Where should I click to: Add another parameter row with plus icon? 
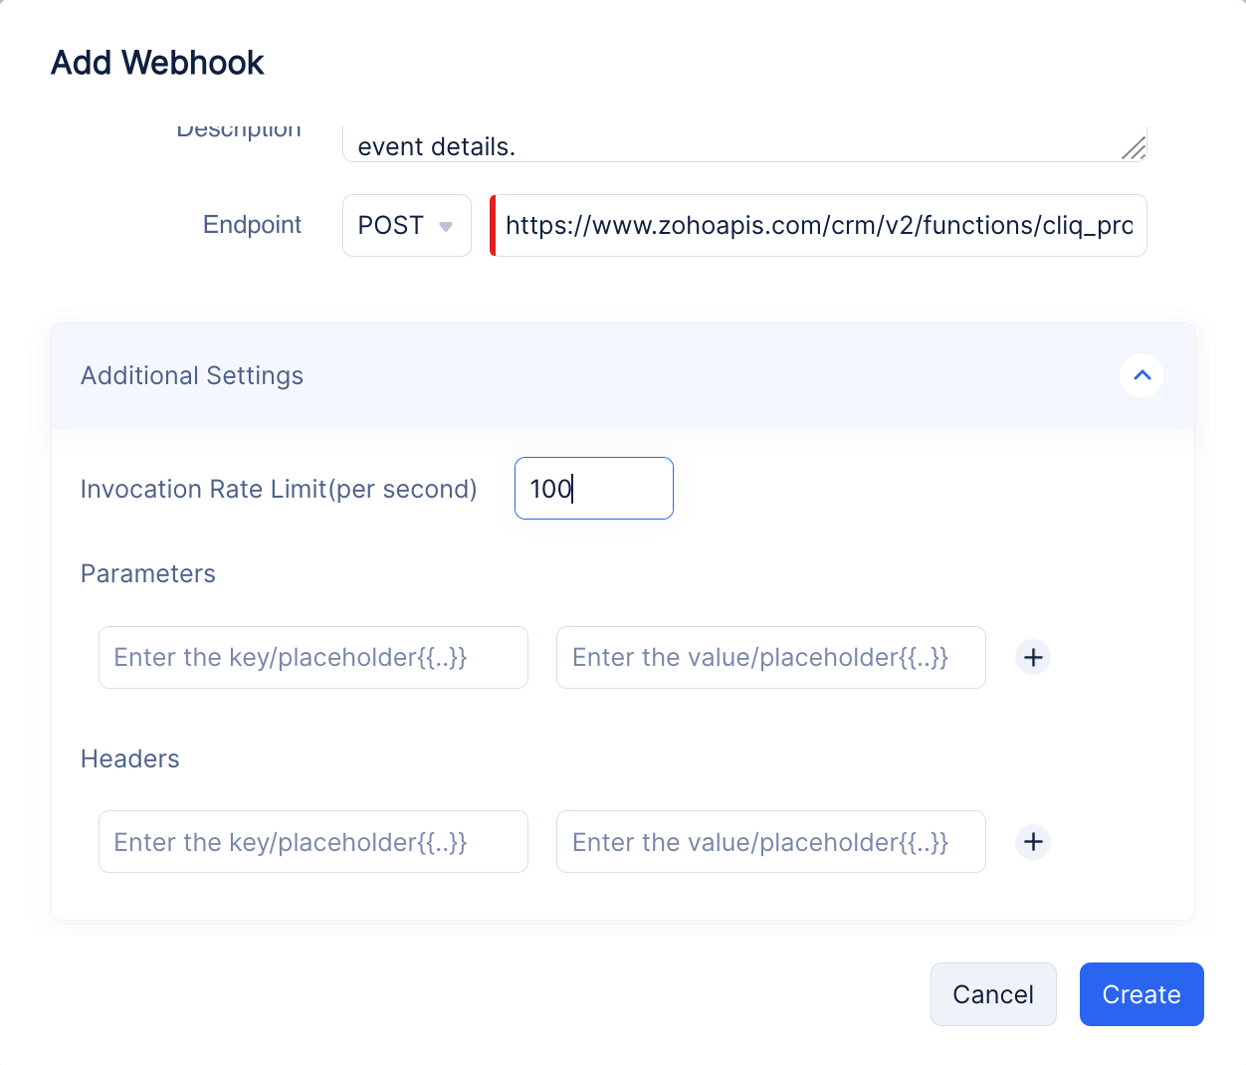(x=1033, y=657)
